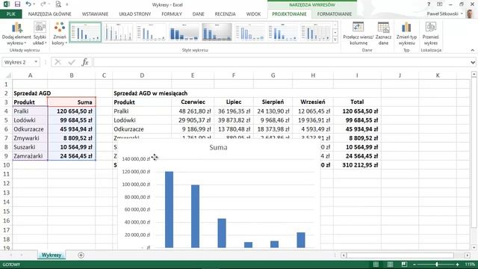
Task: Open FORMUŁY tab
Action: [172, 14]
